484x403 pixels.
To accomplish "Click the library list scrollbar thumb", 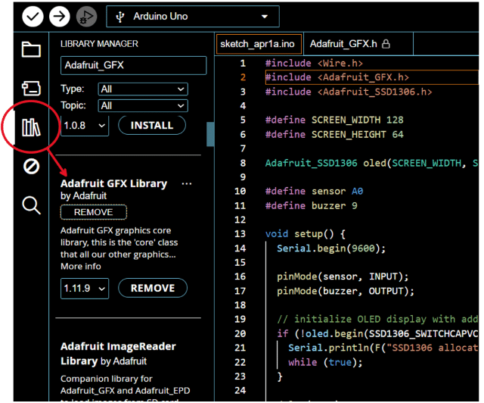I will tap(210, 134).
